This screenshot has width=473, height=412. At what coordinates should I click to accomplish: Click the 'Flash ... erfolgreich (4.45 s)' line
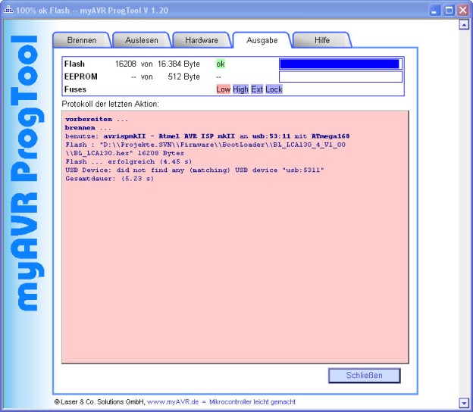[x=128, y=161]
